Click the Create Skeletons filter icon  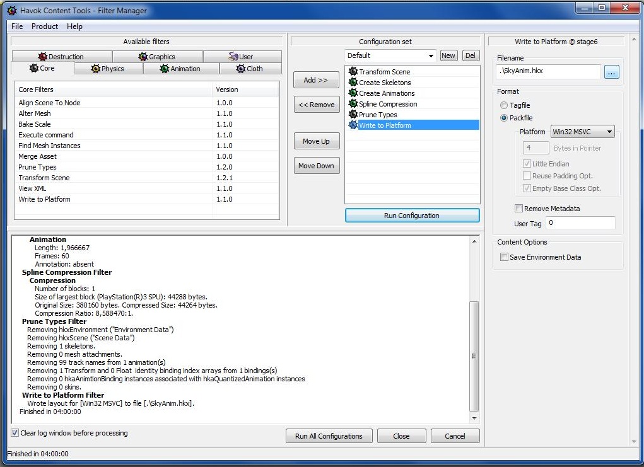pos(353,82)
